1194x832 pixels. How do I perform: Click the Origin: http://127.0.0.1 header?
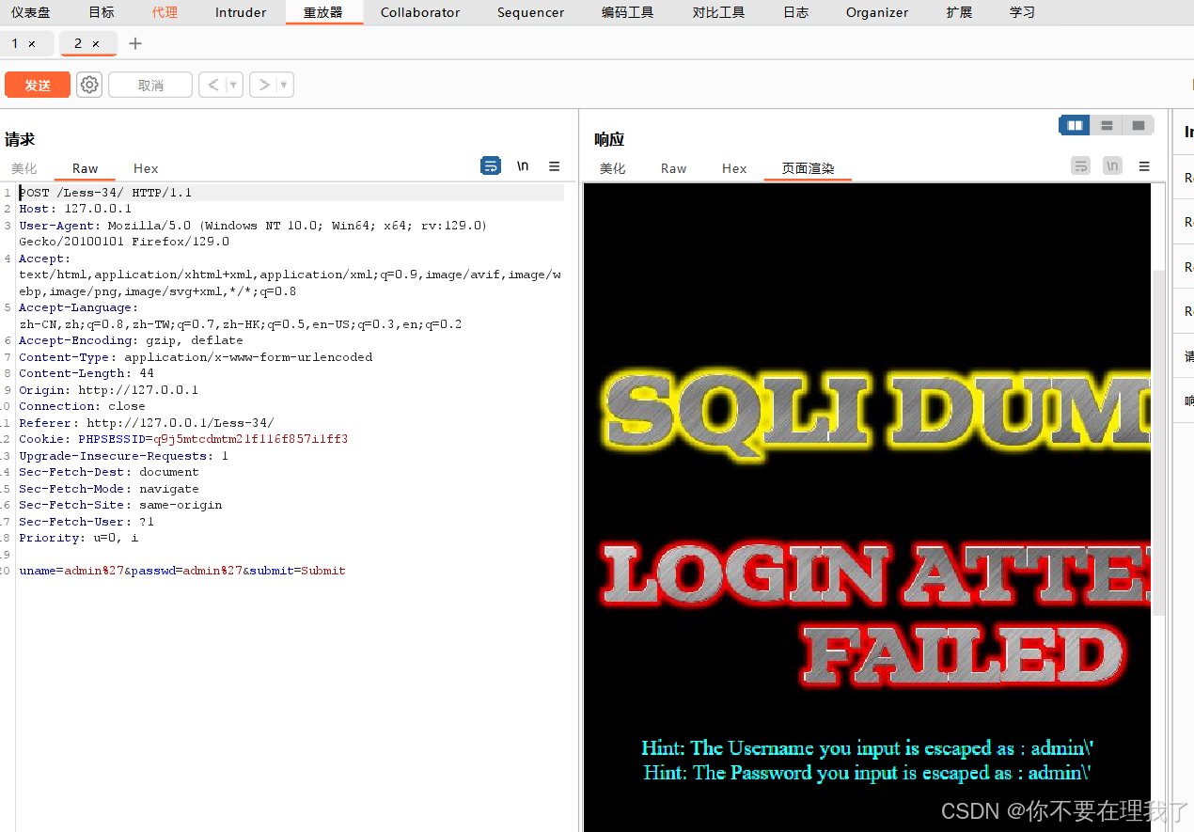[108, 390]
